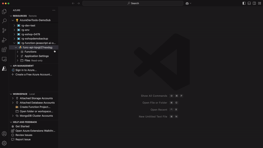Click the MongoDB Cluster Accounts icon

[17, 116]
